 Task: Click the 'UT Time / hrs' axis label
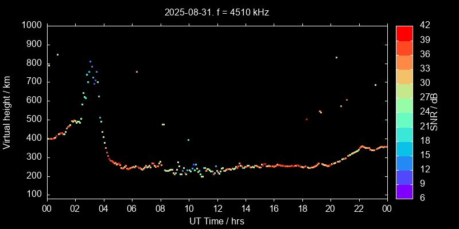click(x=217, y=221)
